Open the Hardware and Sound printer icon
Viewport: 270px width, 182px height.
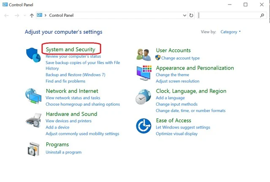point(34,120)
